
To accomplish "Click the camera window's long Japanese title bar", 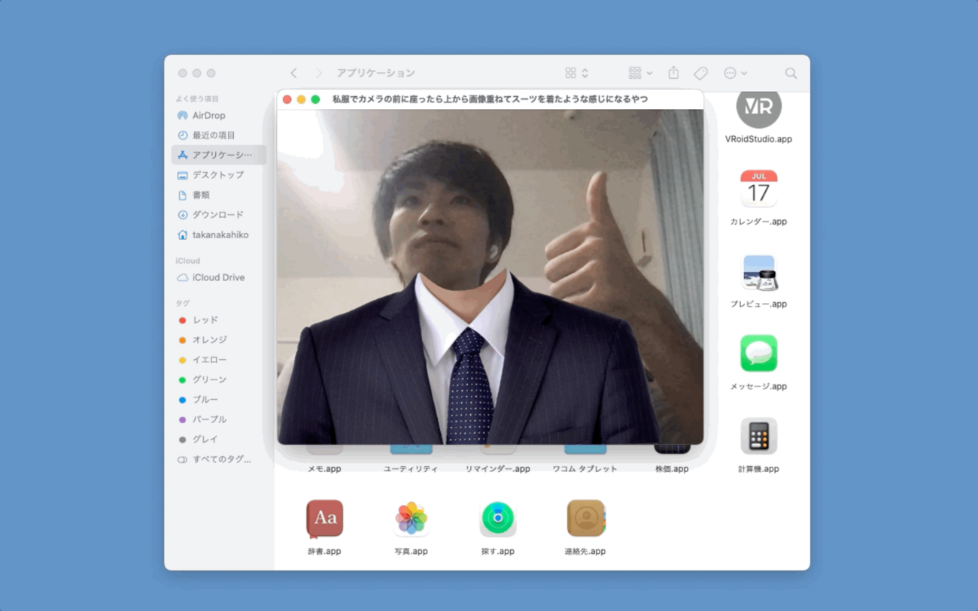I will click(x=490, y=99).
